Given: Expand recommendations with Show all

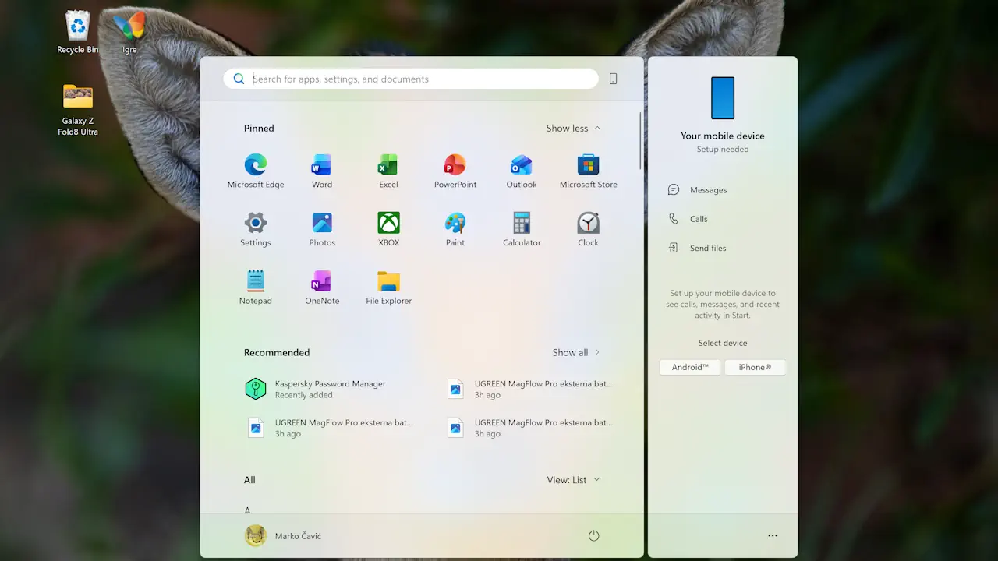Looking at the screenshot, I should point(576,353).
